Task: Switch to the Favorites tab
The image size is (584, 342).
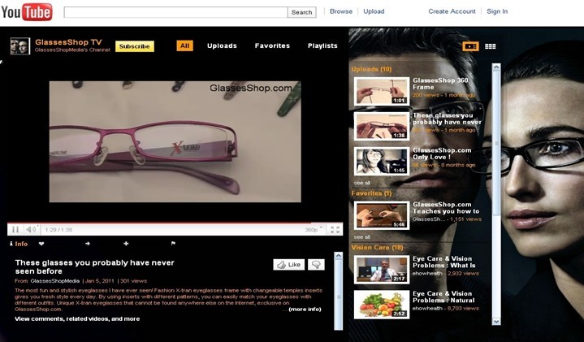Action: tap(272, 45)
